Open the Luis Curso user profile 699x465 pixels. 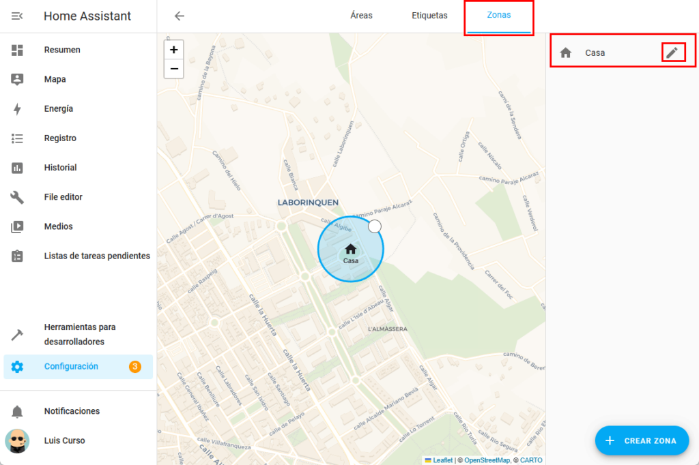(64, 441)
